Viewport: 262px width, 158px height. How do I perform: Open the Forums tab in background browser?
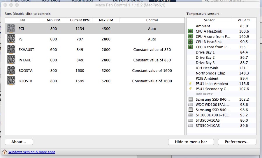coord(162,1)
